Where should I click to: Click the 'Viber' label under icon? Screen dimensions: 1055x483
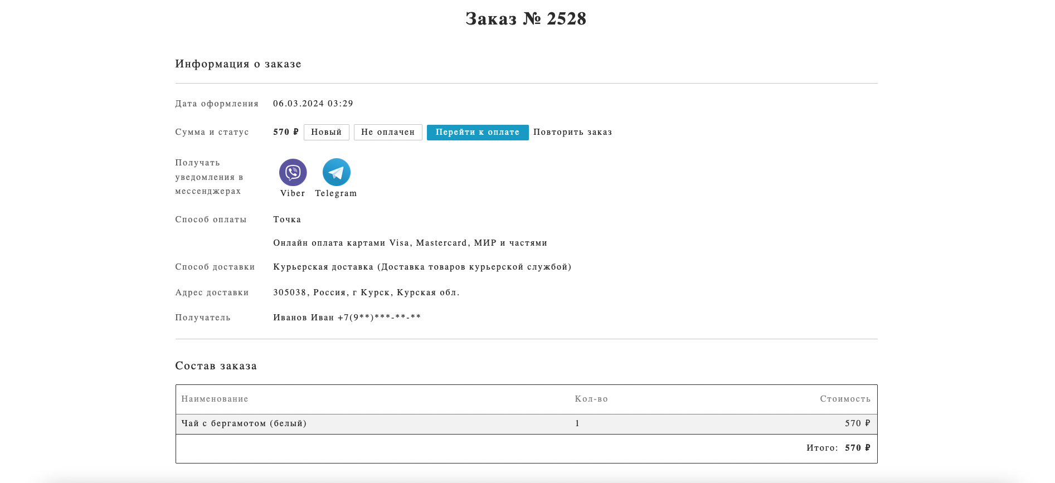(293, 193)
